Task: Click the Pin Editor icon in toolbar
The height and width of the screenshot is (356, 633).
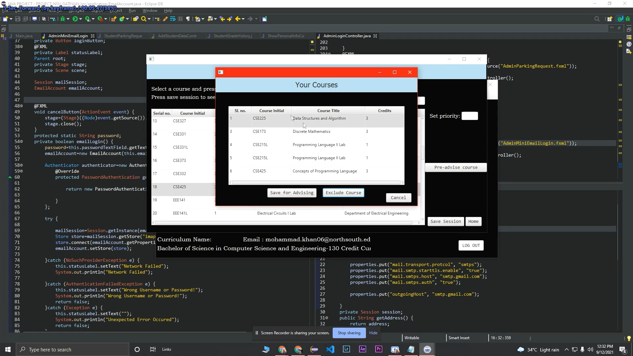Action: (264, 19)
